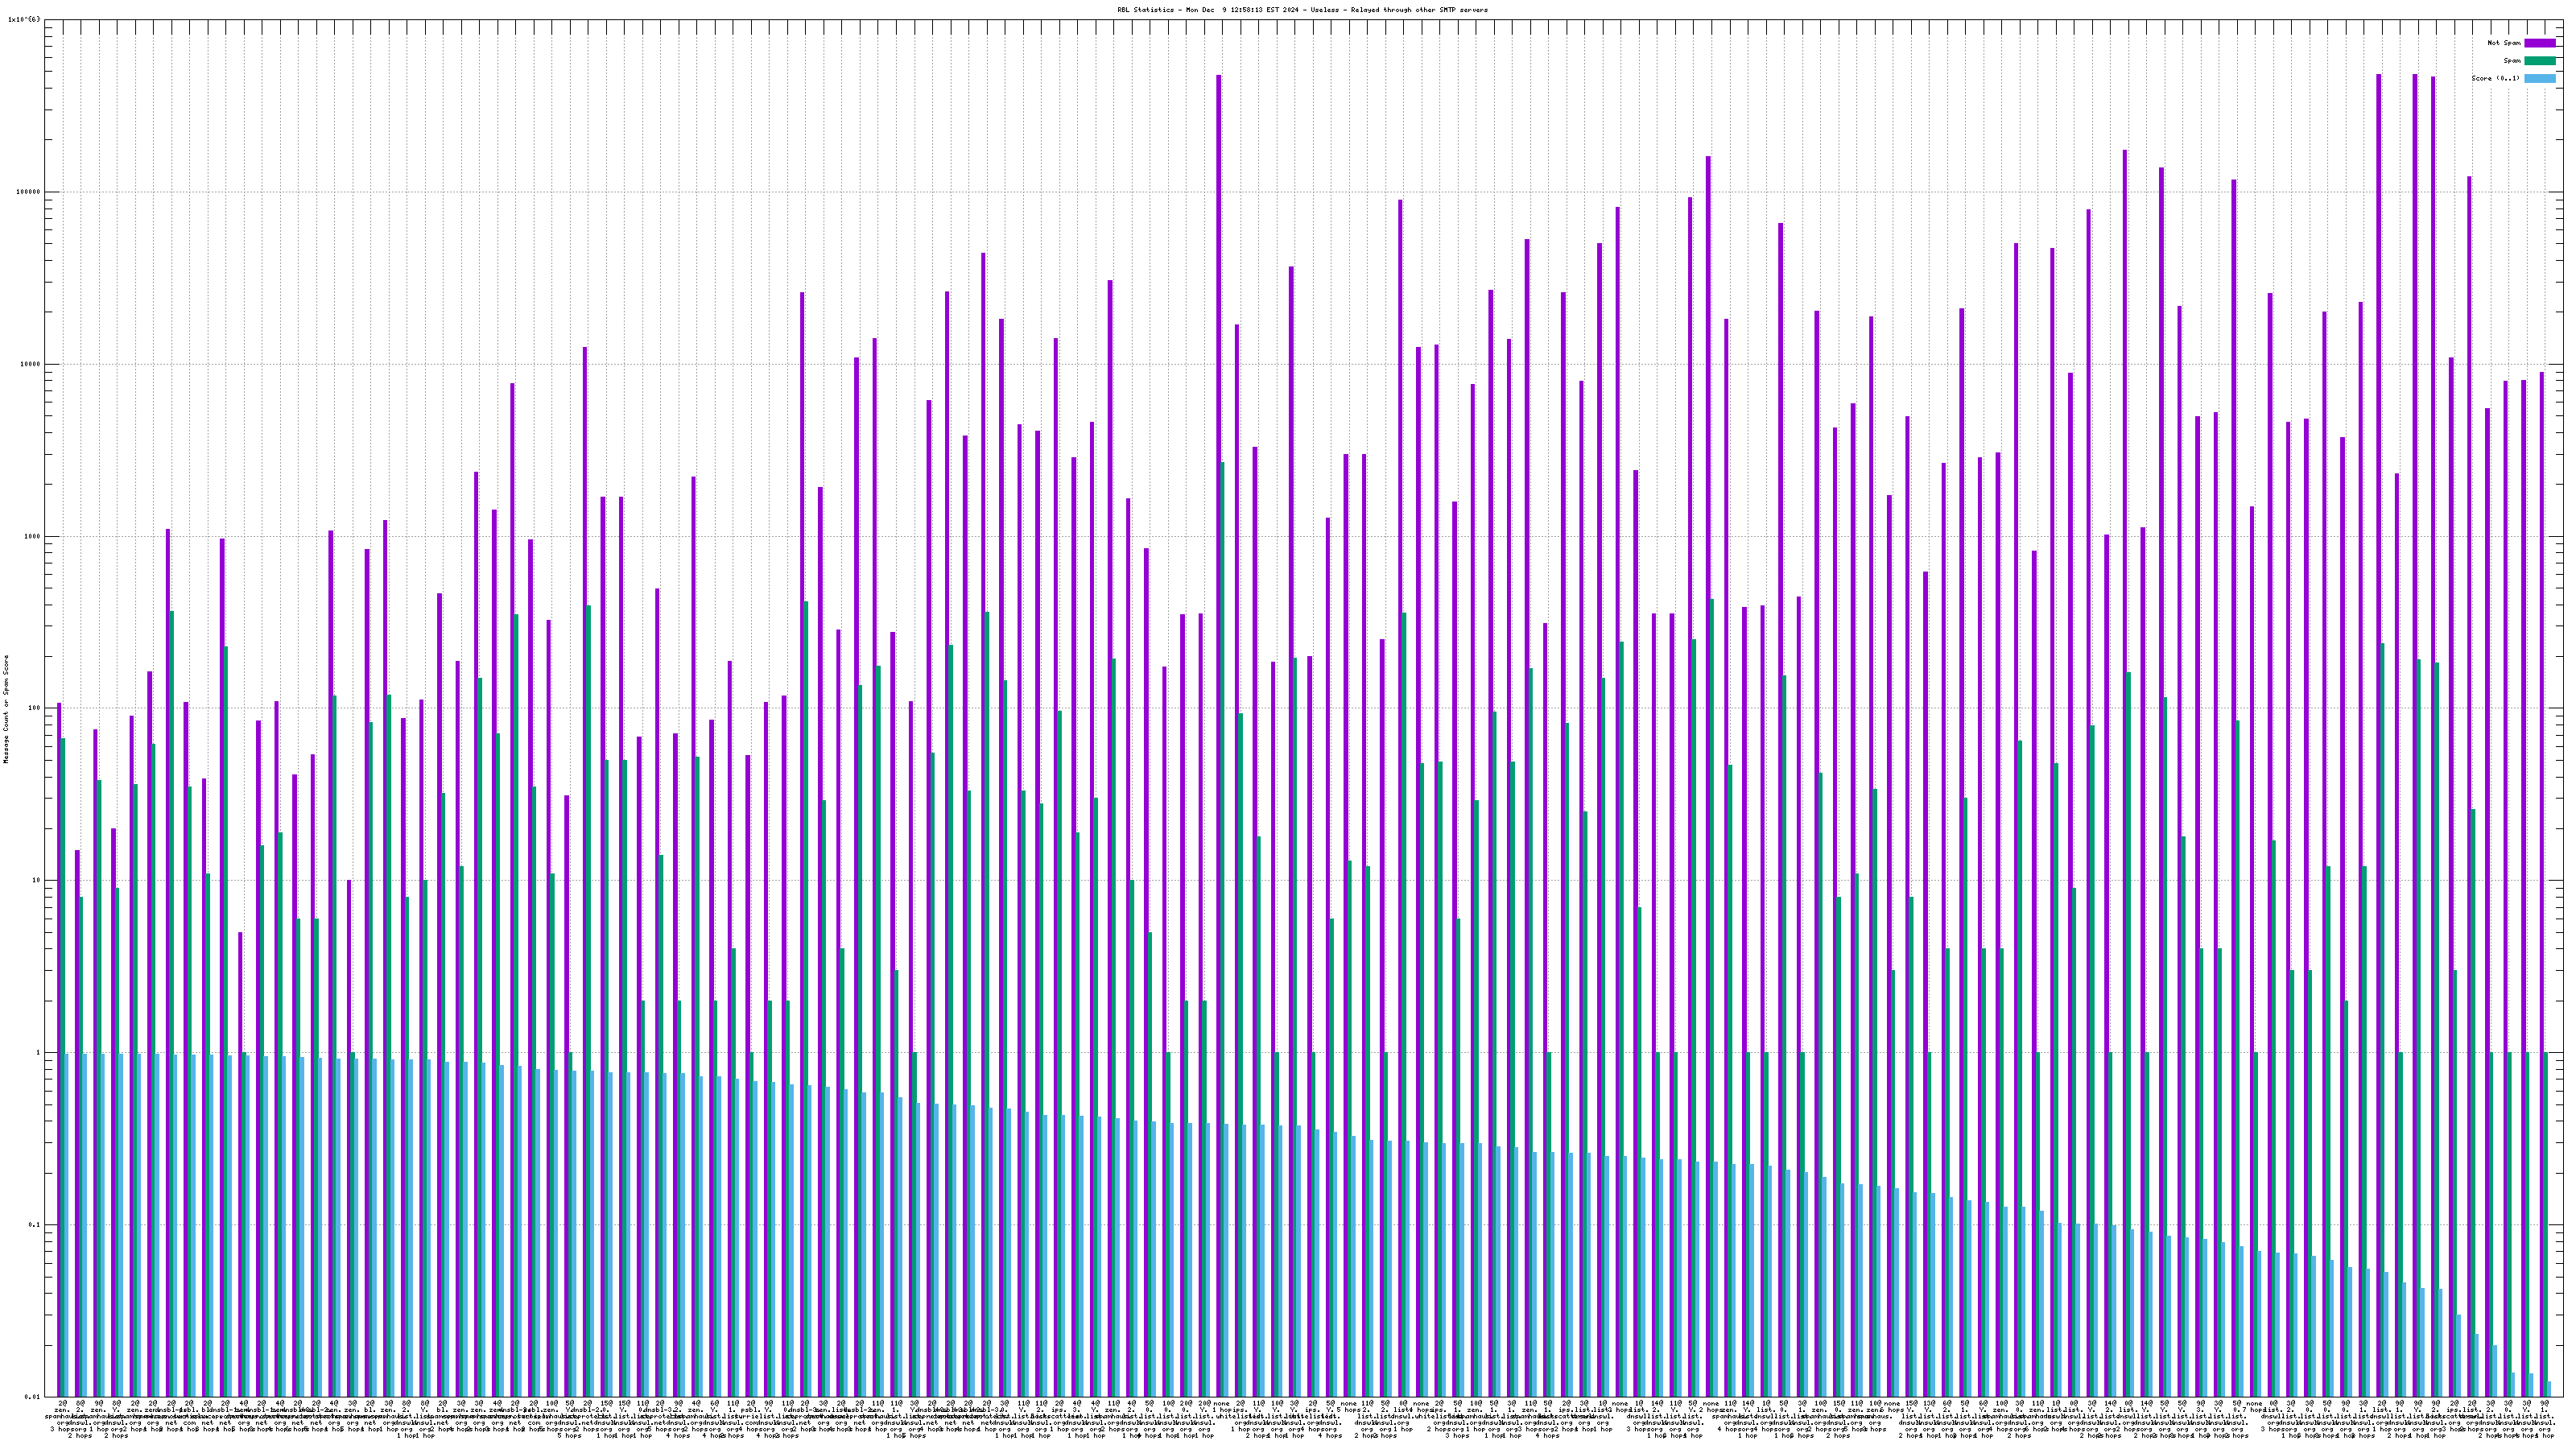Viewport: 2576px width, 1449px height.
Task: Click the vertical 'Message Count or Spam Score' axis title
Action: (6, 709)
